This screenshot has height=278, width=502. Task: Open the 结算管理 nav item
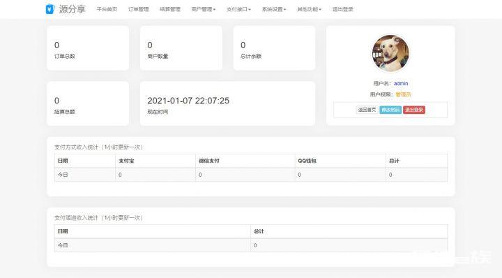click(x=170, y=9)
